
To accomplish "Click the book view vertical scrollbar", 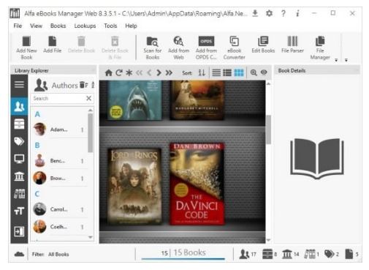I will click(269, 130).
